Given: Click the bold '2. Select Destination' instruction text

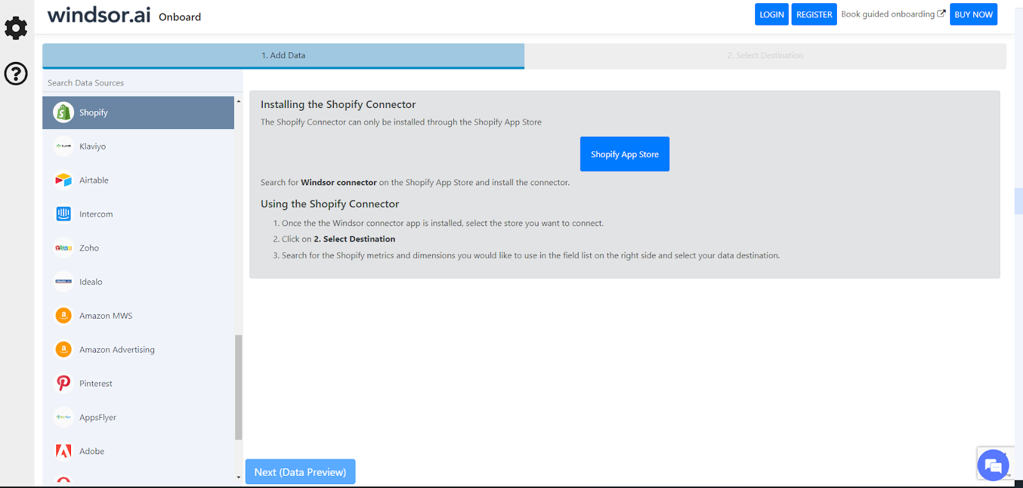Looking at the screenshot, I should pyautogui.click(x=354, y=239).
